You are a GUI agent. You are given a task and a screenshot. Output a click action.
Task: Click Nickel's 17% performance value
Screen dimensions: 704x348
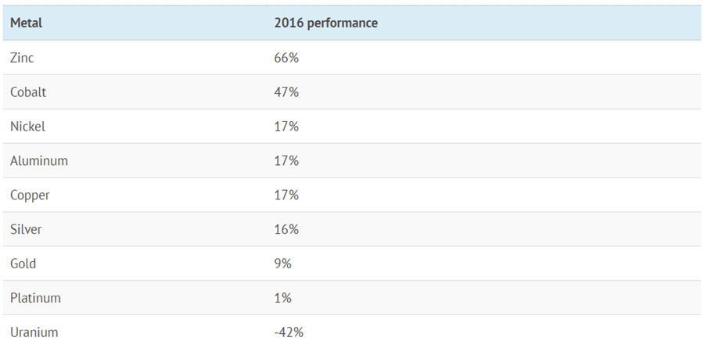pos(286,127)
